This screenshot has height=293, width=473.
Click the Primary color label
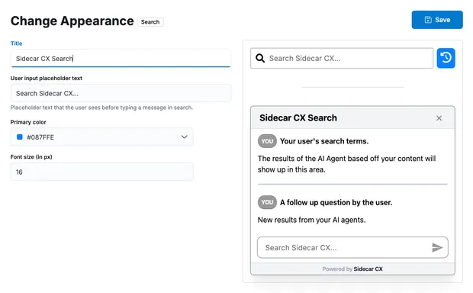[28, 122]
